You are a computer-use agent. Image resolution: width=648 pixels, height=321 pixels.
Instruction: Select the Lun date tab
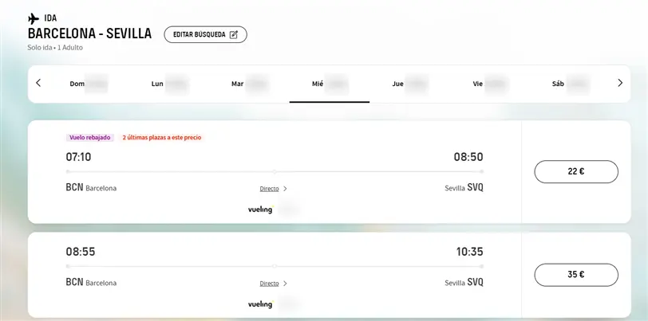coord(168,83)
